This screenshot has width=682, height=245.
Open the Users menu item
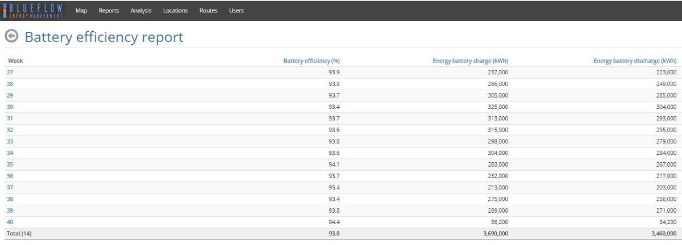(236, 10)
